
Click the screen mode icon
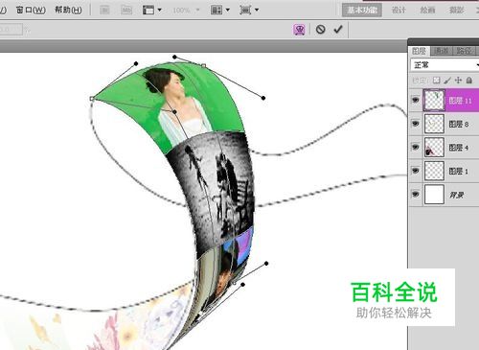(x=245, y=11)
